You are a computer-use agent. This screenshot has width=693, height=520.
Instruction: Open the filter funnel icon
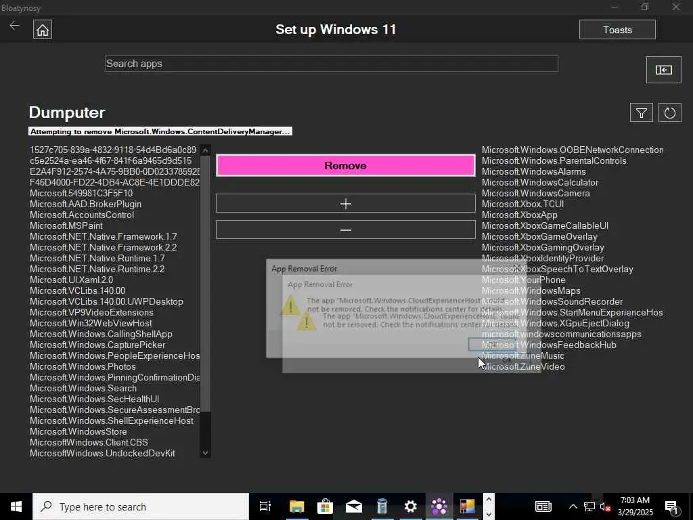click(x=642, y=113)
